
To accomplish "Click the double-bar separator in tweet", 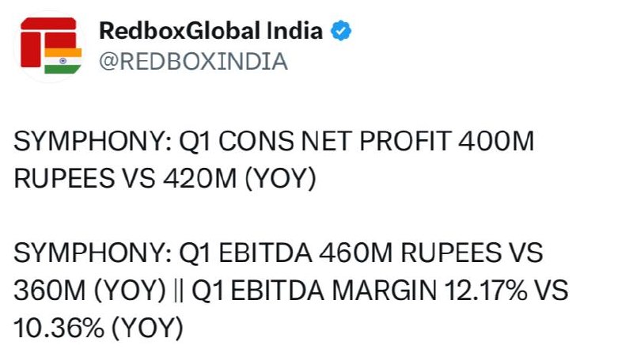I will [x=180, y=291].
